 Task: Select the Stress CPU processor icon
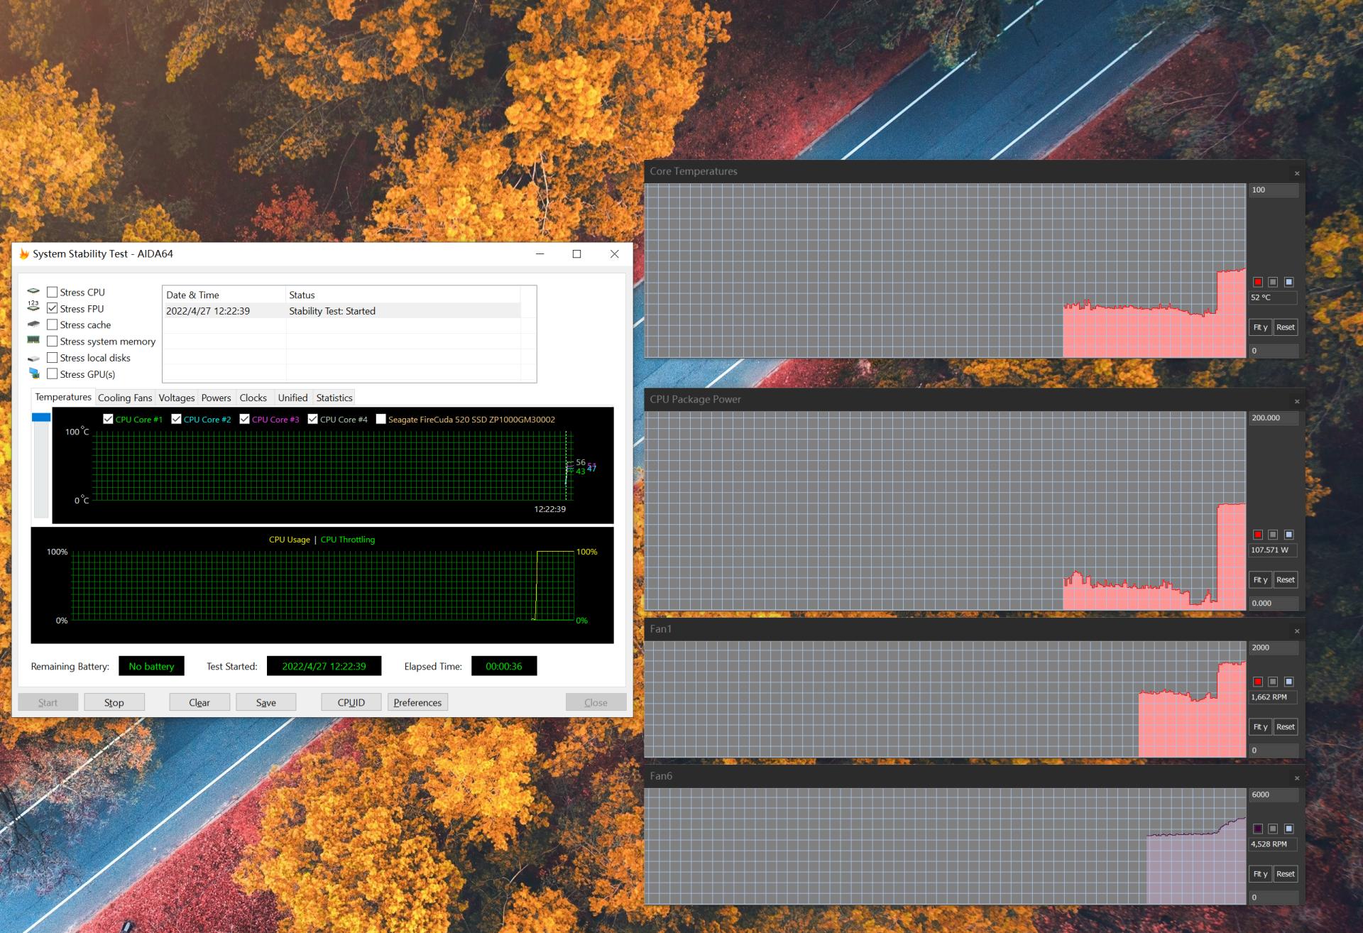[33, 292]
